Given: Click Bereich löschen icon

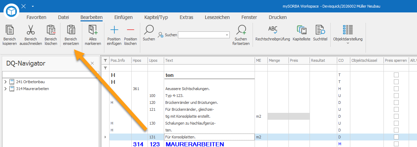Looking at the screenshot, I should click(51, 30).
